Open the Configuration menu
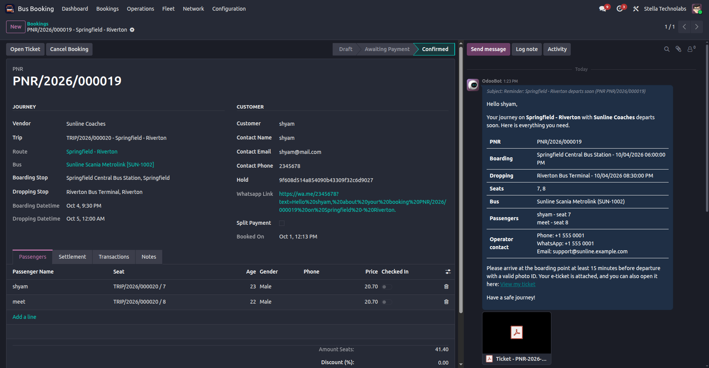This screenshot has width=709, height=368. [229, 8]
